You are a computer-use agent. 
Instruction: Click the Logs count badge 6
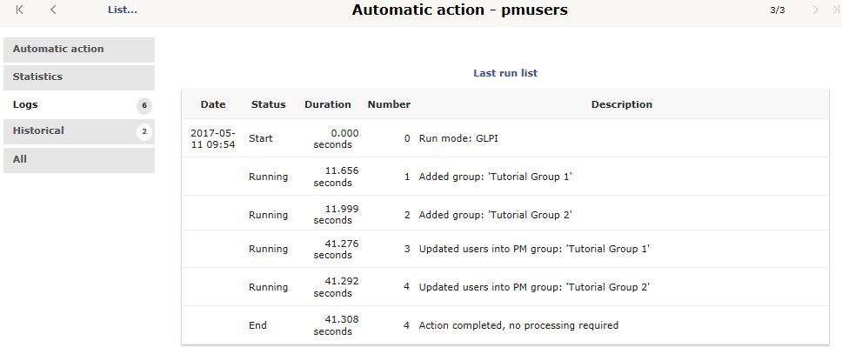pos(144,106)
